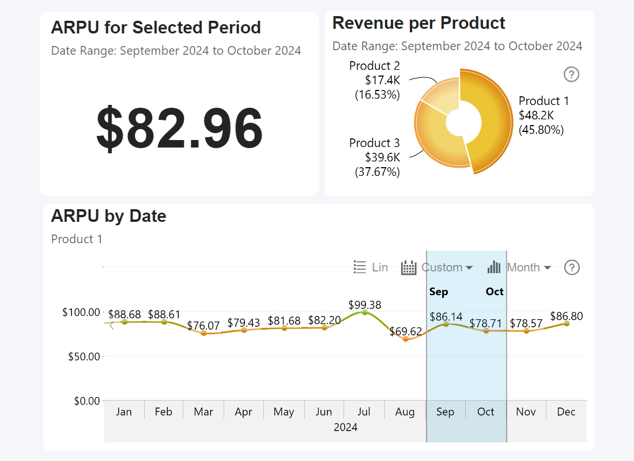
Task: Click the April data point $79.43
Action: (x=244, y=330)
